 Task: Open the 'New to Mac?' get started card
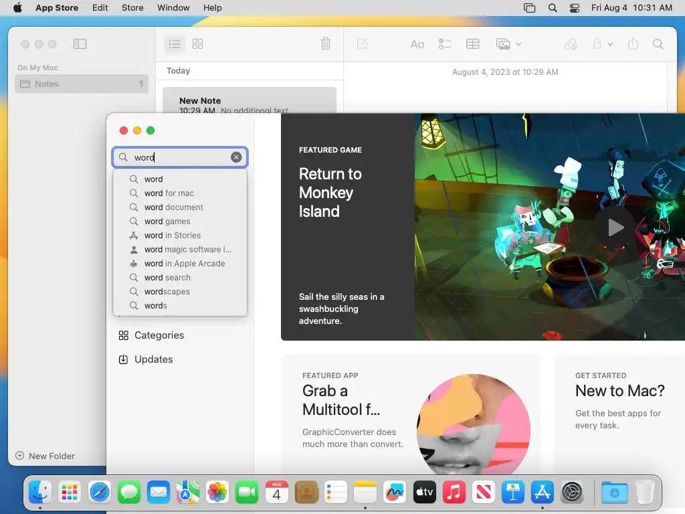(619, 415)
